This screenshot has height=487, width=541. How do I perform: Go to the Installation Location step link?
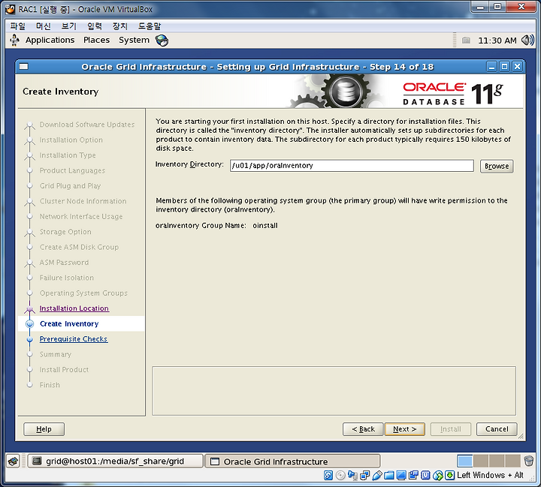point(74,308)
